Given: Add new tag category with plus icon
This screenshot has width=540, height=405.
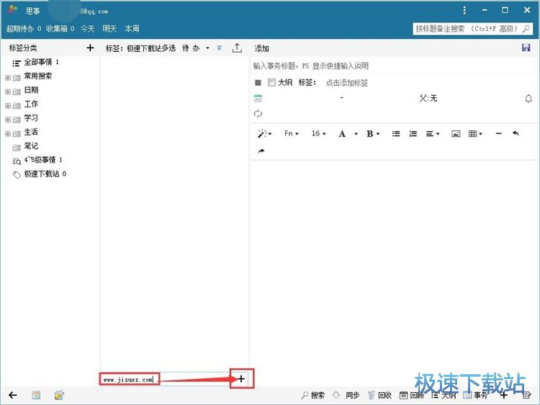Looking at the screenshot, I should click(x=90, y=48).
